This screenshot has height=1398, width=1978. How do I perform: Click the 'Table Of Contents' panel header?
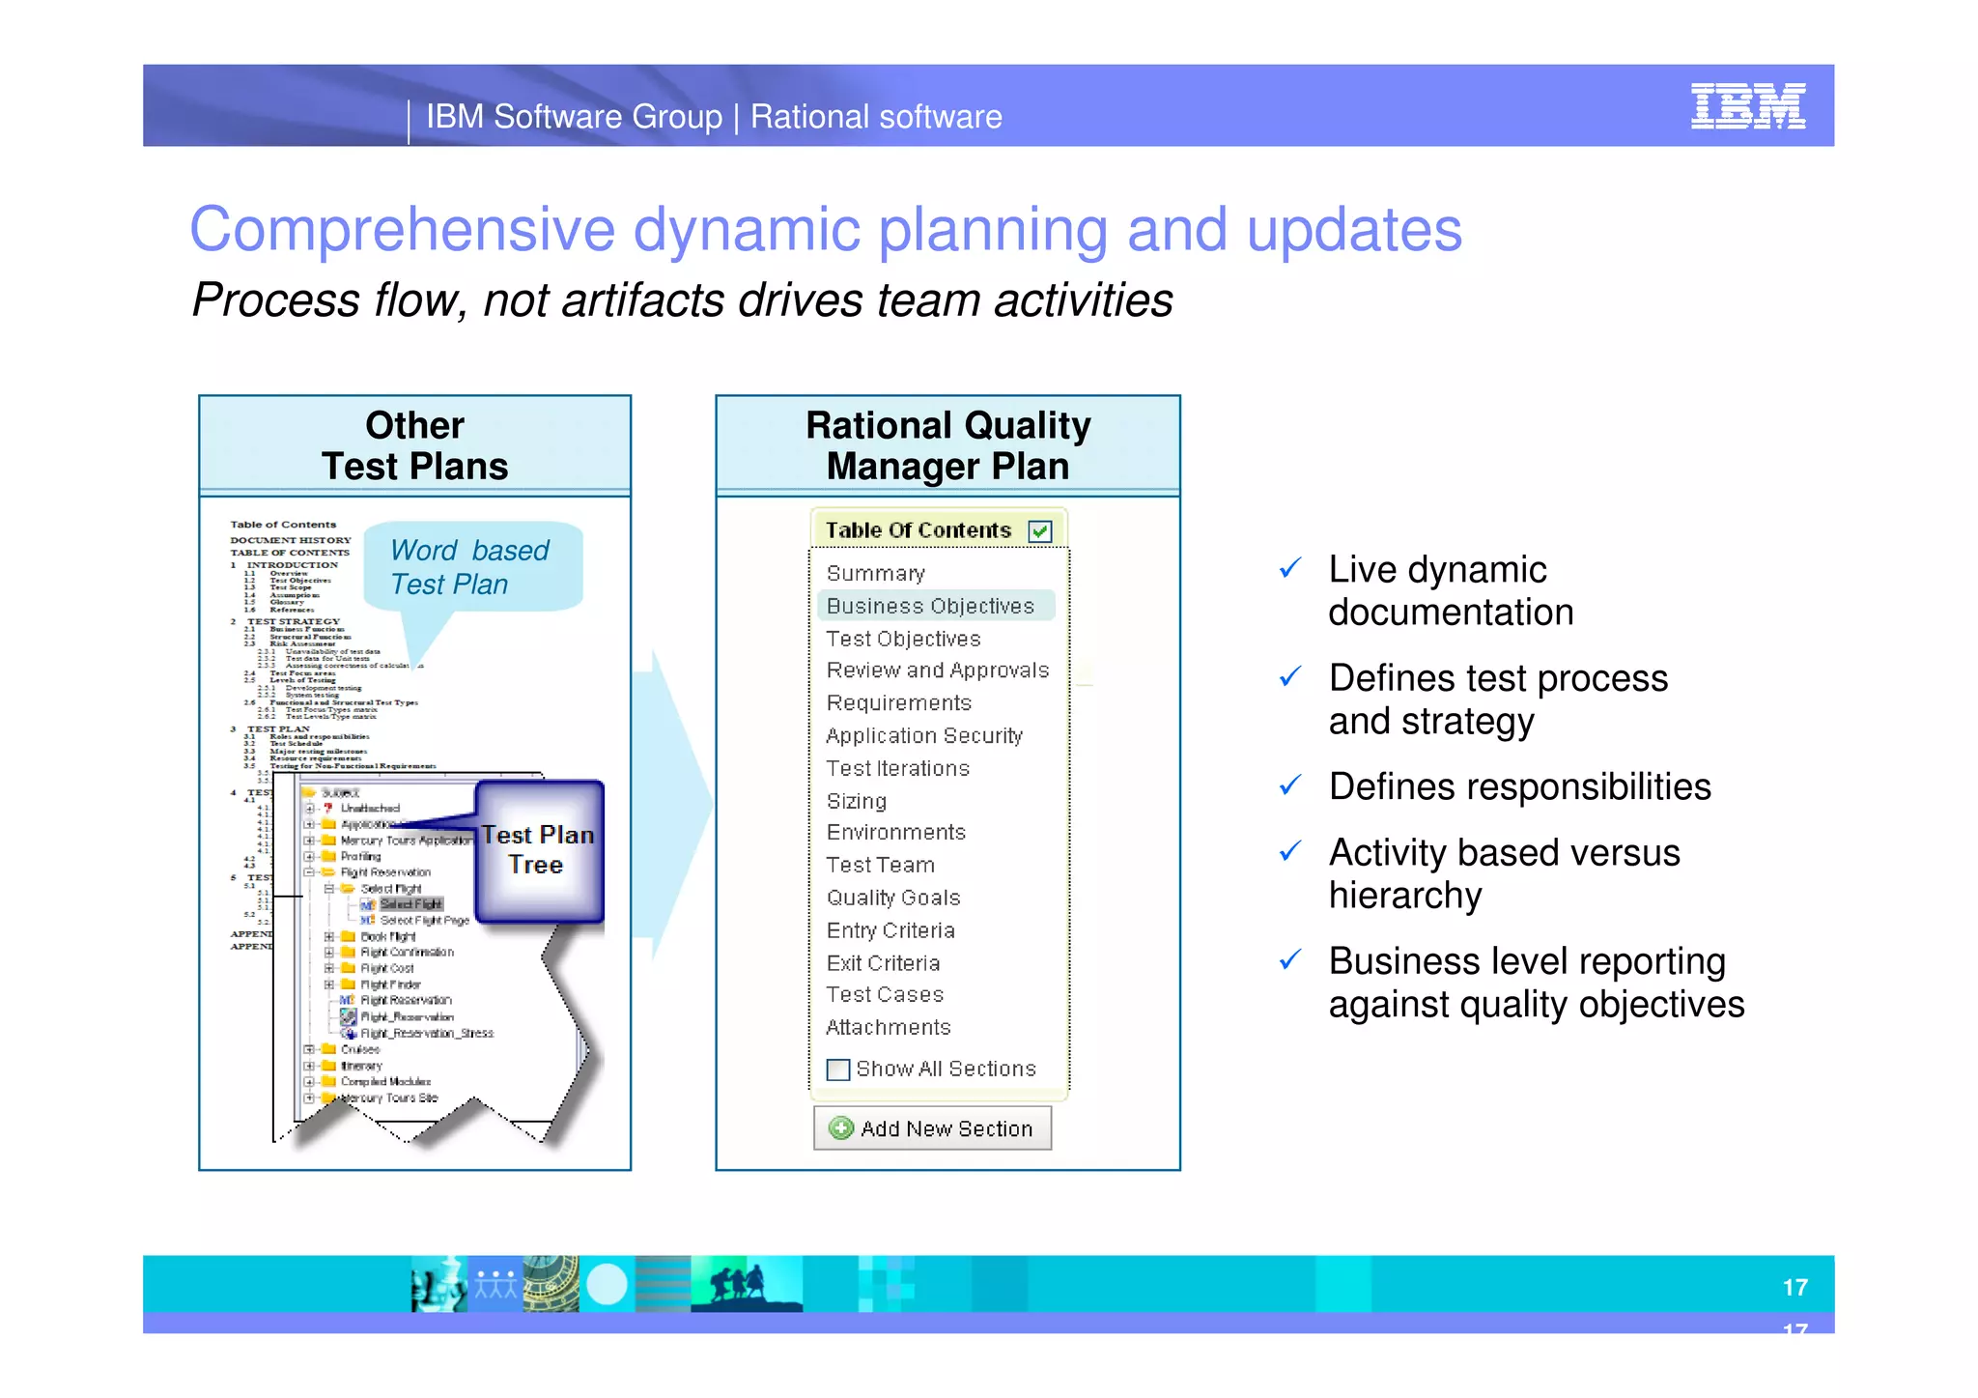coord(939,529)
